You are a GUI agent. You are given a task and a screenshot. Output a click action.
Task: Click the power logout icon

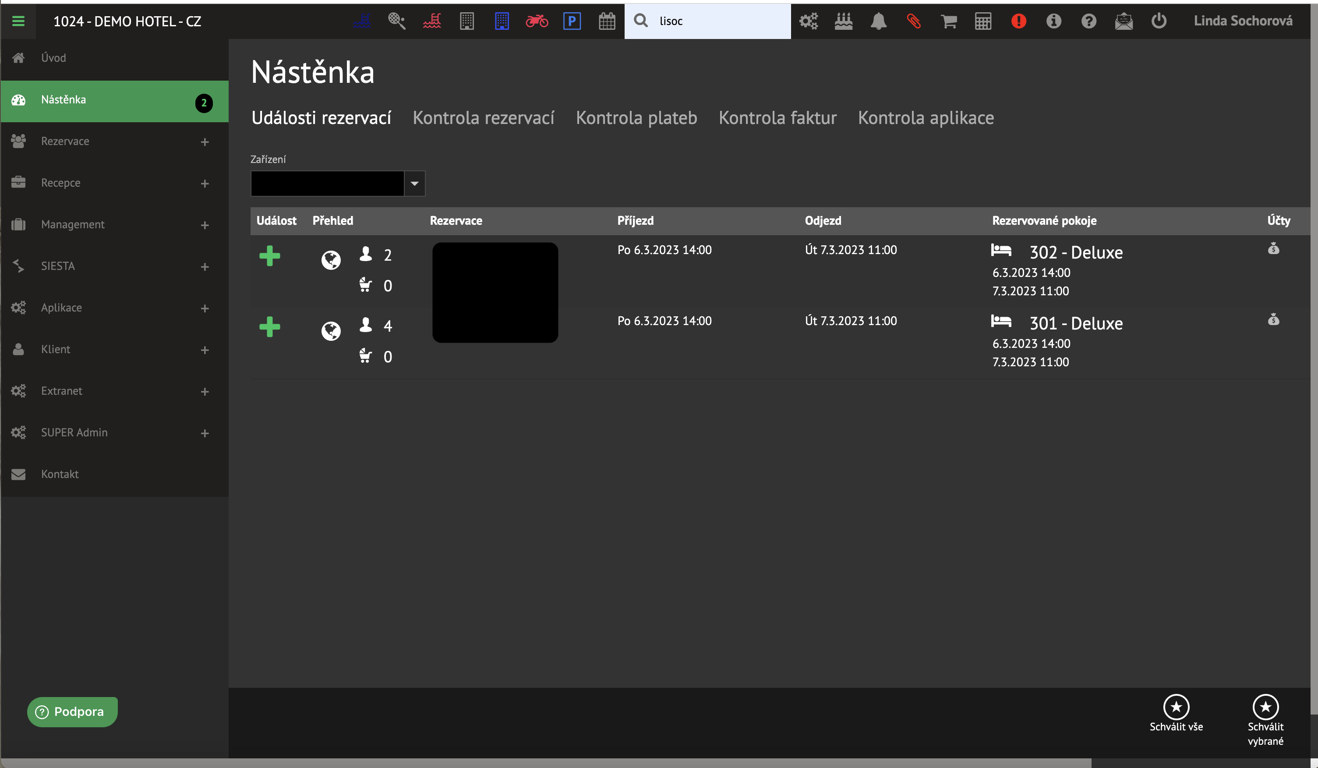coord(1159,21)
